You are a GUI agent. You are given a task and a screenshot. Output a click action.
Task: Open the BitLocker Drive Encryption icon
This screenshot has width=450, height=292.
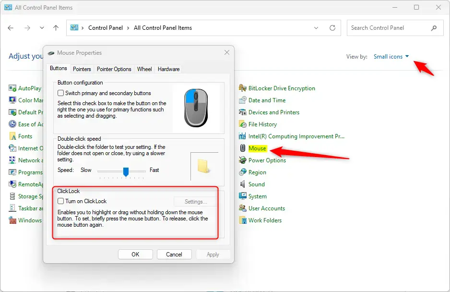(x=242, y=88)
